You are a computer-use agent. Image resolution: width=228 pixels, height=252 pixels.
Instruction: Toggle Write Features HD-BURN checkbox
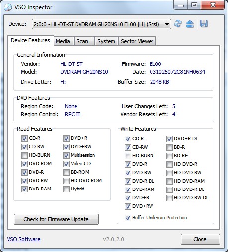tap(128, 156)
